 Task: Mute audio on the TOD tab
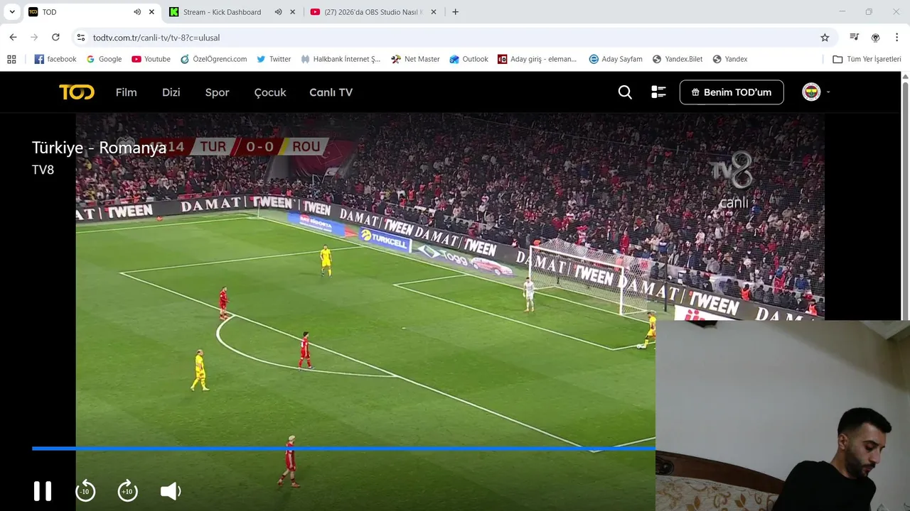coord(137,12)
